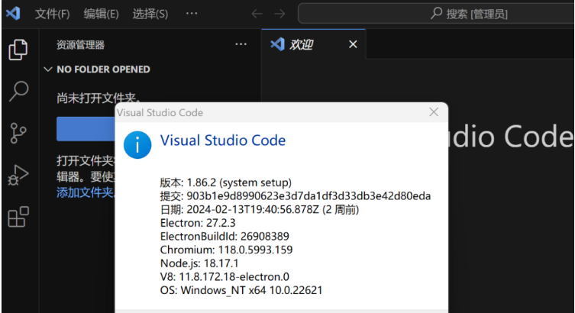Image resolution: width=575 pixels, height=313 pixels.
Task: Click the 资源管理器 panel title
Action: (80, 45)
